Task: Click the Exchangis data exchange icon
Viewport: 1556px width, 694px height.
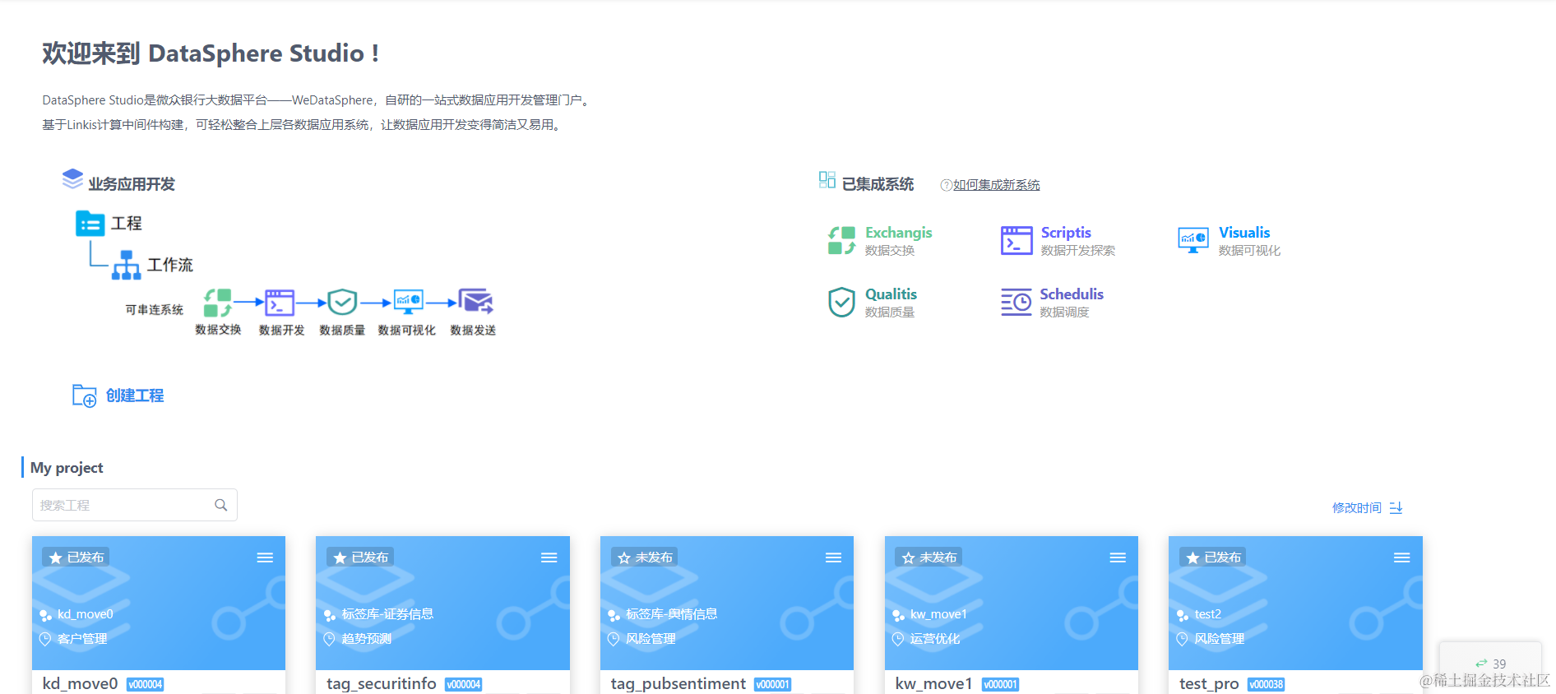Action: click(x=841, y=240)
